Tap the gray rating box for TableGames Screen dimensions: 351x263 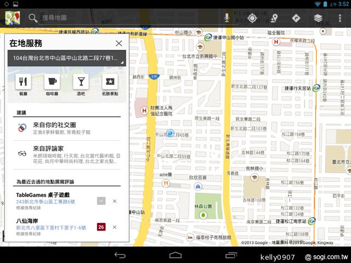[101, 201]
